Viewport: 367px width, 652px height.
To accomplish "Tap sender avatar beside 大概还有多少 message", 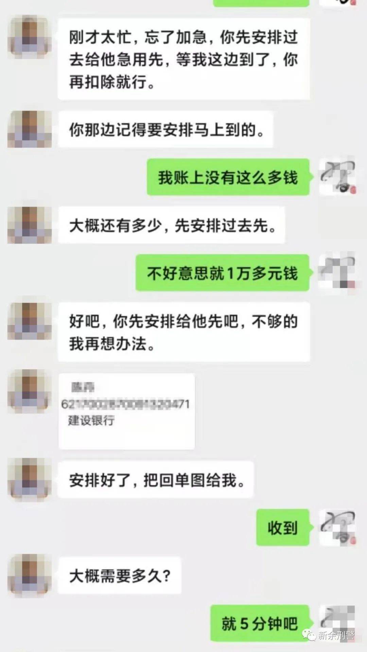I will point(30,225).
